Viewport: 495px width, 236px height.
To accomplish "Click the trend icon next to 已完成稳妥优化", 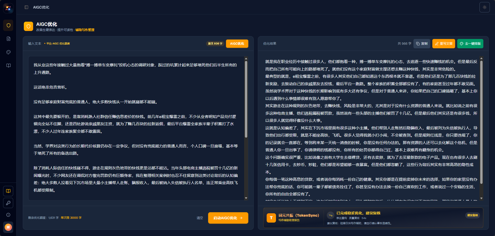I will coord(330,215).
